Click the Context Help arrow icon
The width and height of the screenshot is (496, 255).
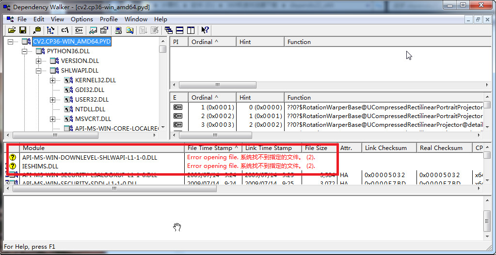tap(205, 30)
